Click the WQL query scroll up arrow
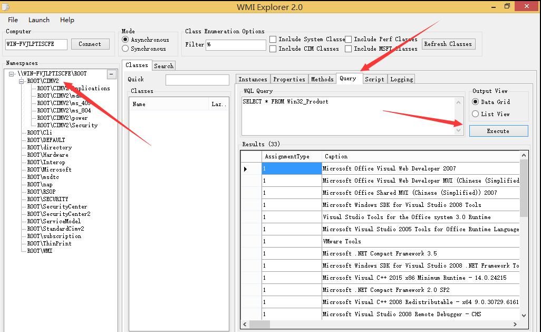 coord(459,102)
